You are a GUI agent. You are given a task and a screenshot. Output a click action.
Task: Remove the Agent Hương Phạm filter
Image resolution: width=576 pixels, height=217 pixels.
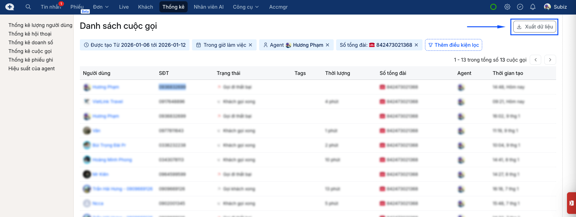point(327,45)
